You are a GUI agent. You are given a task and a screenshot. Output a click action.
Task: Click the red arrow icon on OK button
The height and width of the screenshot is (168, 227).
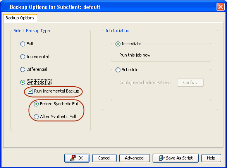coord(73,158)
